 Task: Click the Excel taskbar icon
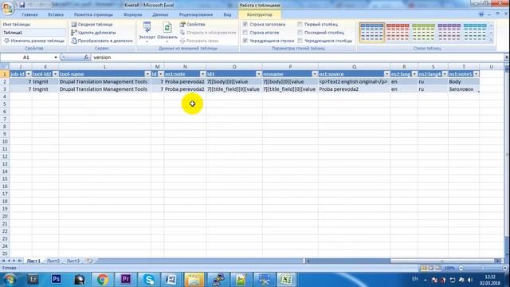click(286, 279)
